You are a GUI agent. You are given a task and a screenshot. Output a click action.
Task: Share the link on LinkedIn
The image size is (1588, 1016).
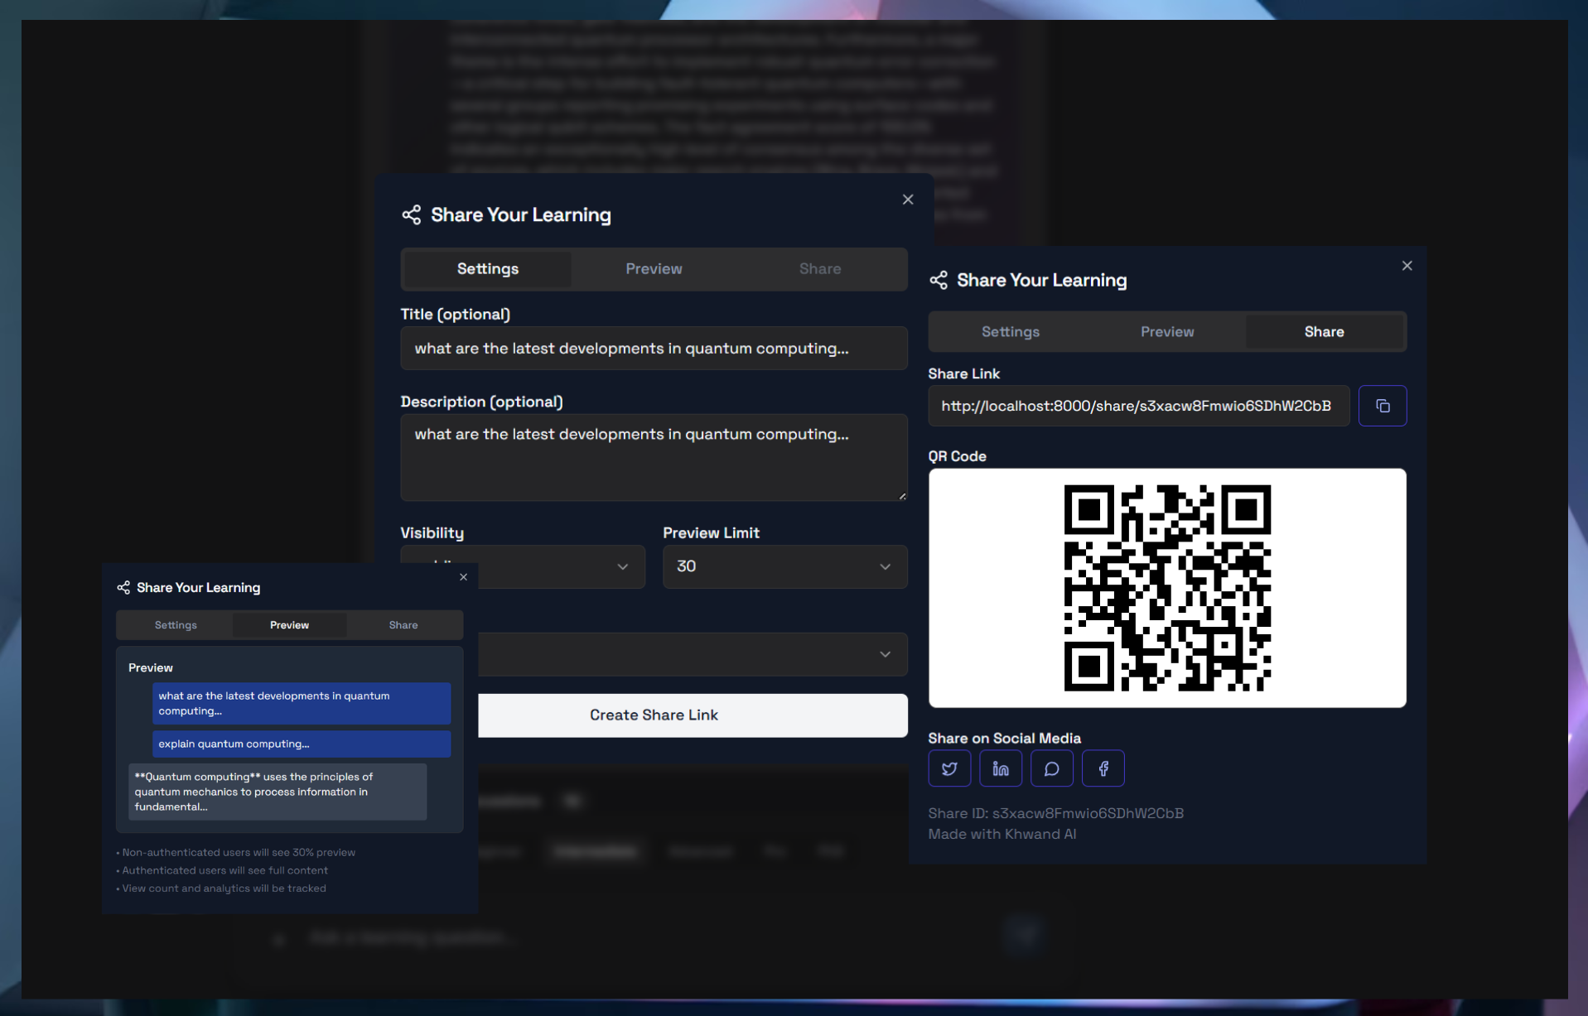click(1001, 768)
